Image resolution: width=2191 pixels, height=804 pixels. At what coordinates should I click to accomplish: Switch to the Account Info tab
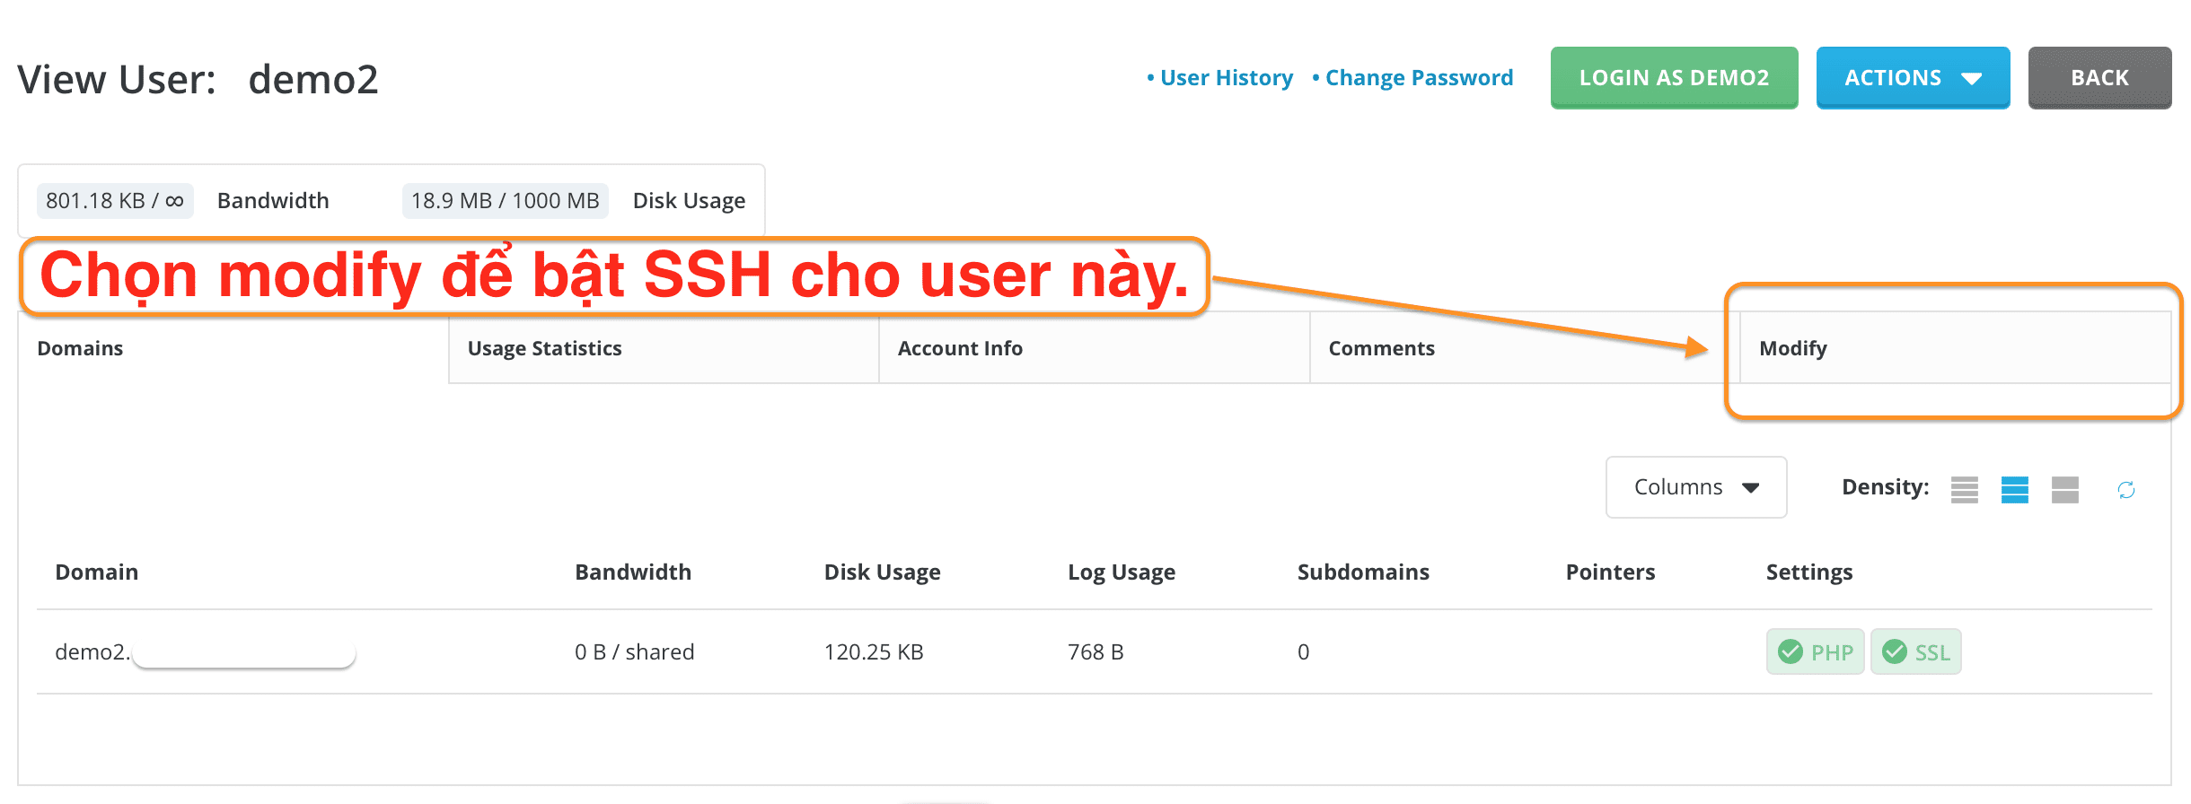[x=959, y=348]
